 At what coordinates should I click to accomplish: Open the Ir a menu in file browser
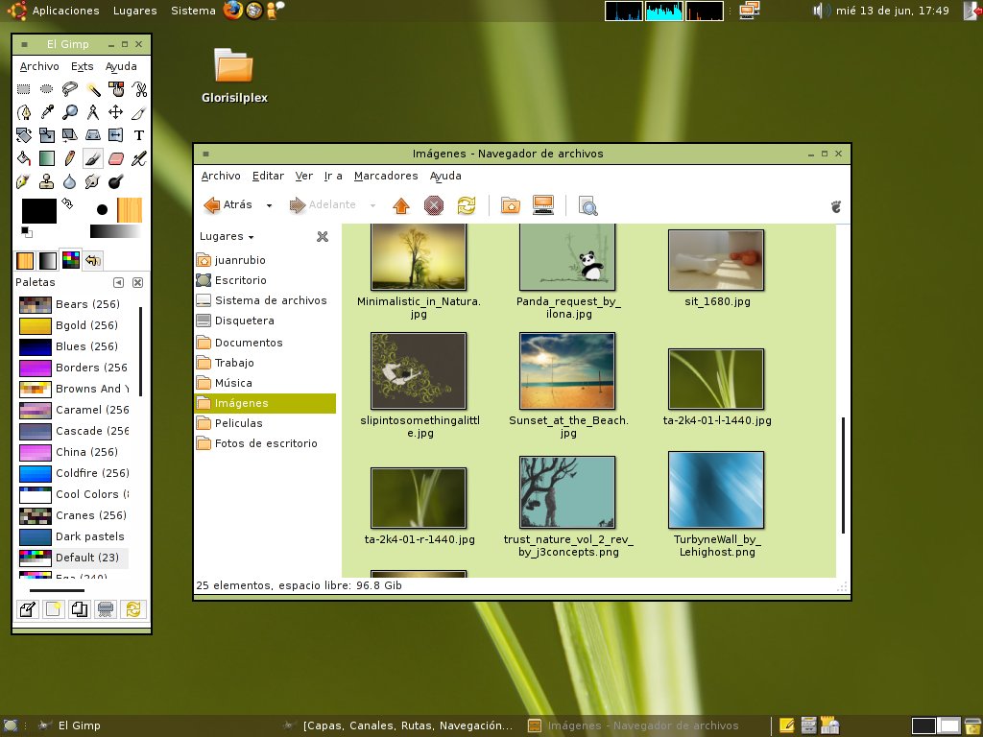[x=333, y=177]
